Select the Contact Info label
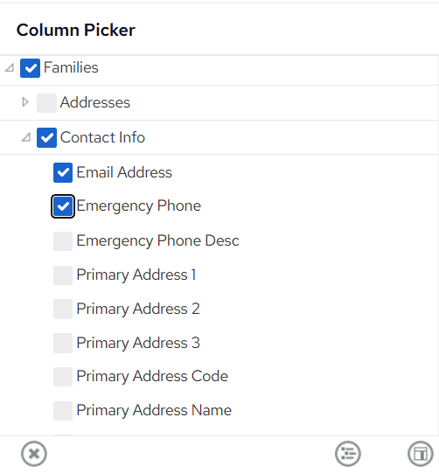Image resolution: width=439 pixels, height=473 pixels. pos(102,137)
